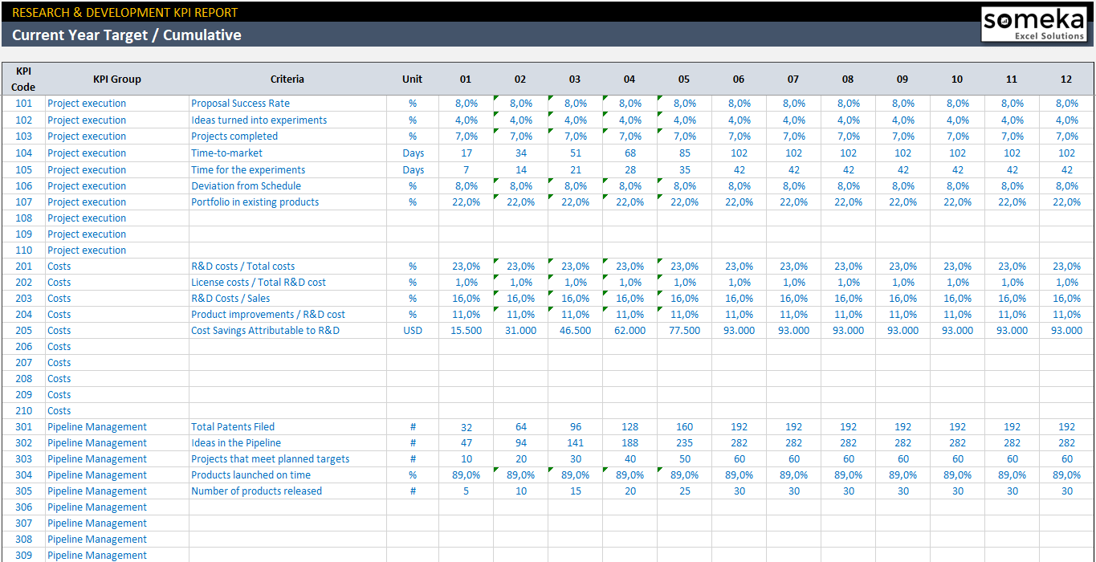Click the Costs group label for KPI 201
The height and width of the screenshot is (562, 1096).
point(59,266)
